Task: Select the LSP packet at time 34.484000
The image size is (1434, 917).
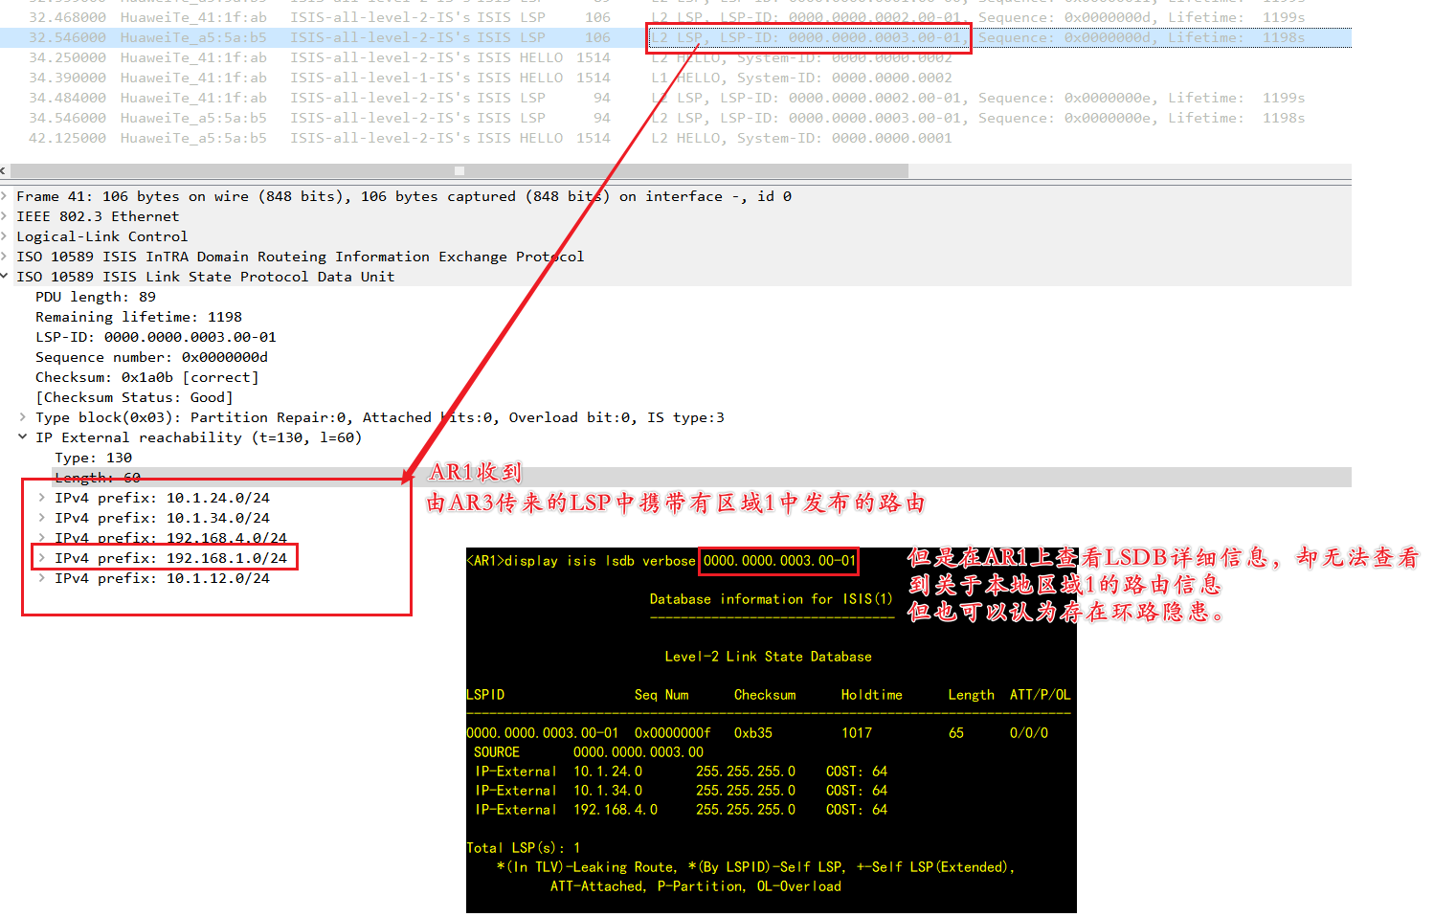Action: click(676, 98)
